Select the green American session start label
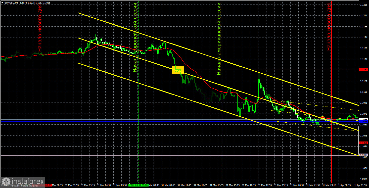The image size is (369, 188). [219, 39]
